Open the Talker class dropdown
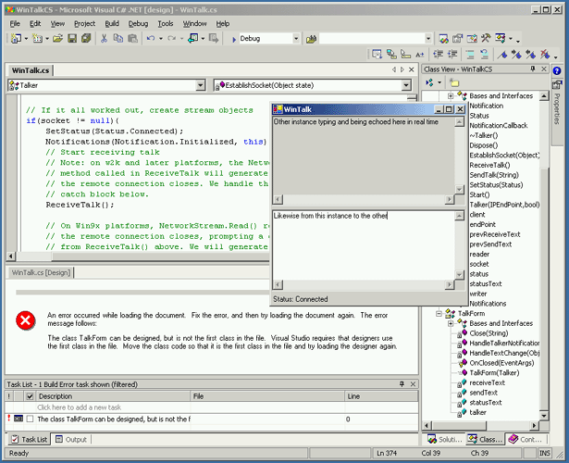This screenshot has height=463, width=569. 201,85
